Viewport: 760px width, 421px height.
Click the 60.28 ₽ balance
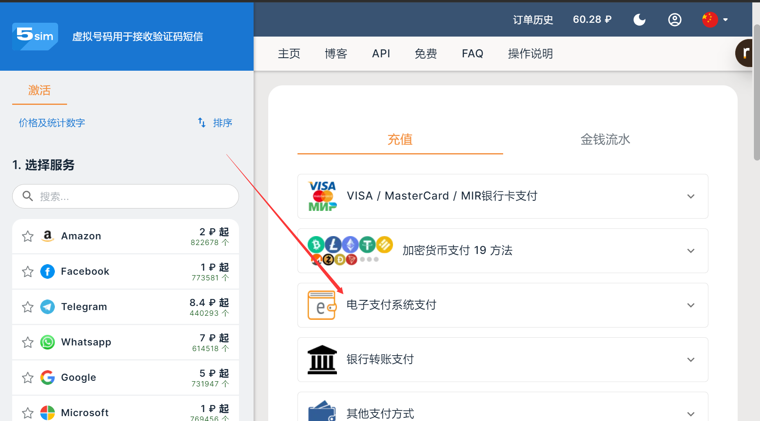coord(592,20)
